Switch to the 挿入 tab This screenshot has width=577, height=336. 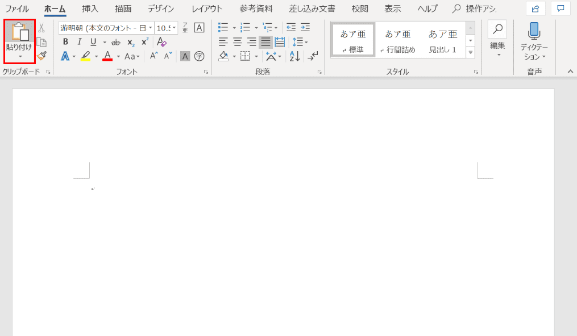tap(90, 9)
